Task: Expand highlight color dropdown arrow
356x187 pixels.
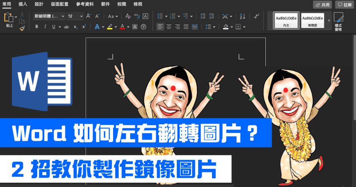Action: pyautogui.click(x=116, y=27)
